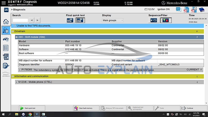
Task: Click the vehicle icon beside Diagnosis breadcrumb
Action: tap(6, 10)
